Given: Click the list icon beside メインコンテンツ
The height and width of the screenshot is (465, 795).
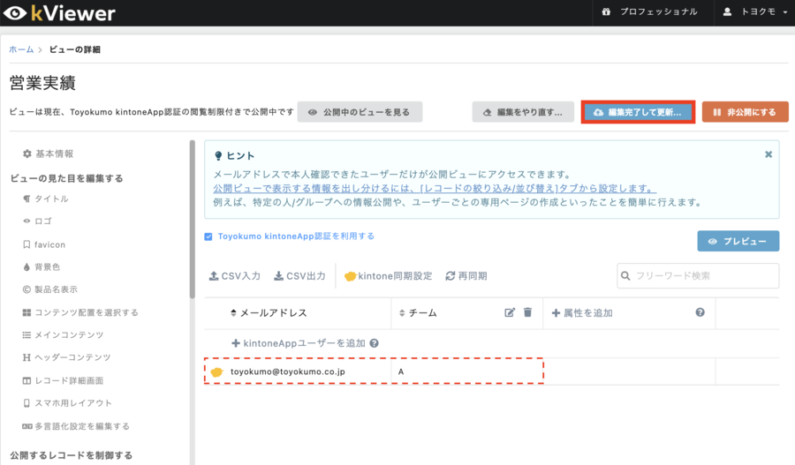Looking at the screenshot, I should pyautogui.click(x=26, y=334).
